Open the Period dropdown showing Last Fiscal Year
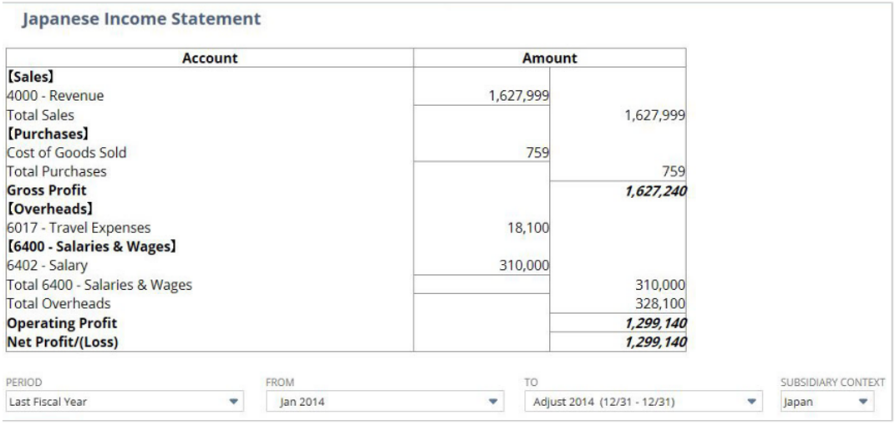 (x=123, y=402)
